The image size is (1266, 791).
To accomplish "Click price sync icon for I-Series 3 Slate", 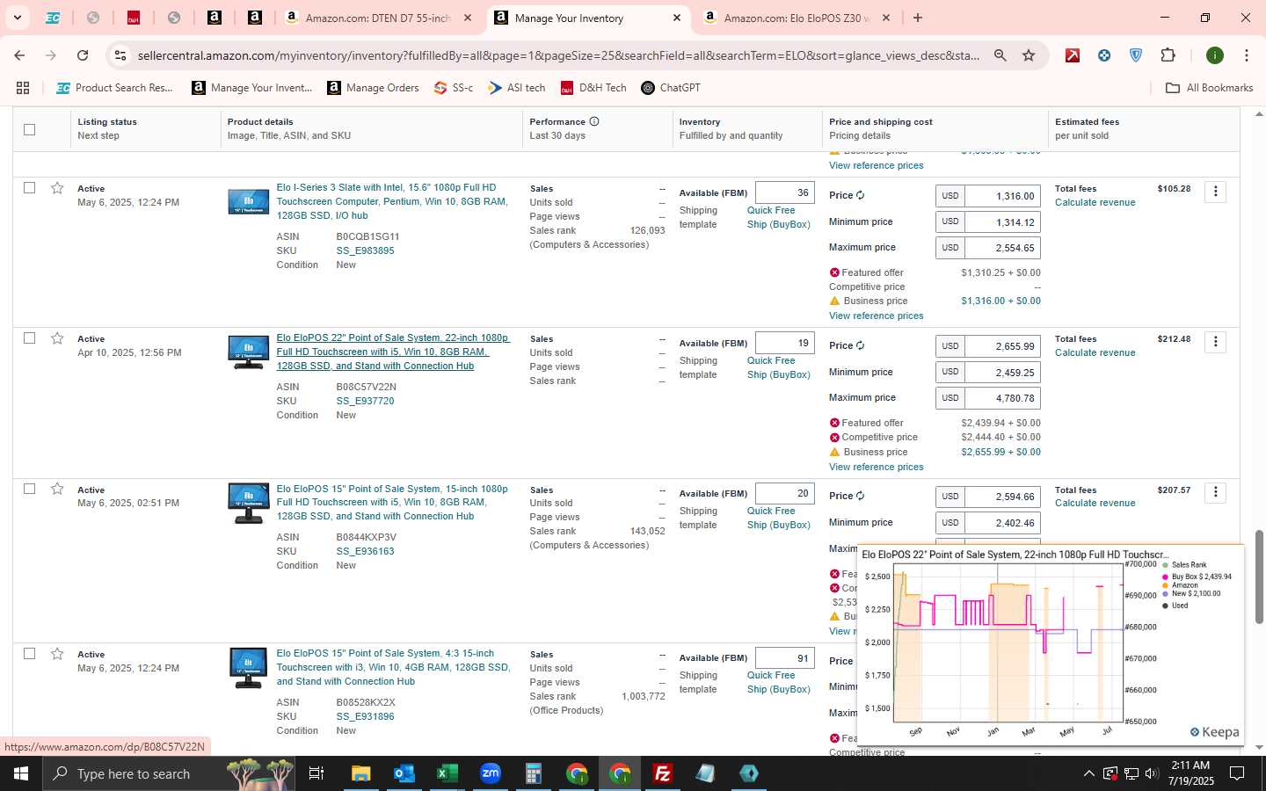I will tap(860, 195).
